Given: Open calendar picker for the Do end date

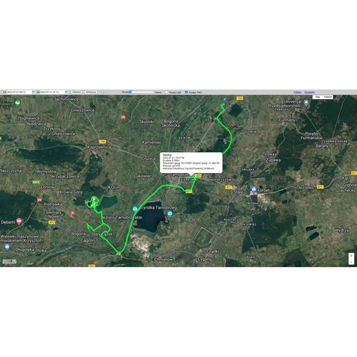Looking at the screenshot, I should pyautogui.click(x=67, y=92).
